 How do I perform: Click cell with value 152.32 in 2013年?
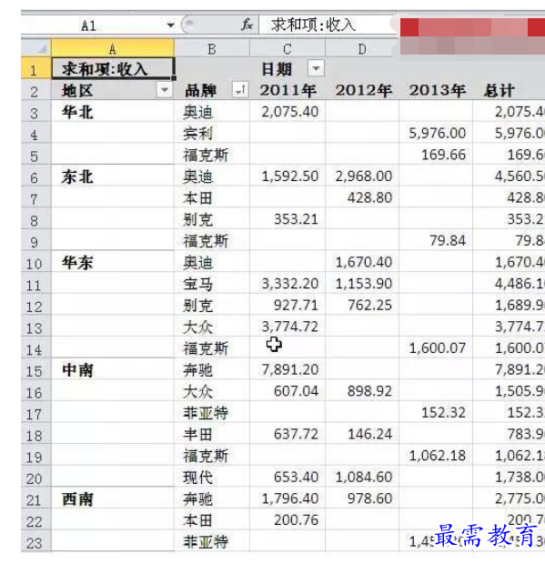(435, 413)
